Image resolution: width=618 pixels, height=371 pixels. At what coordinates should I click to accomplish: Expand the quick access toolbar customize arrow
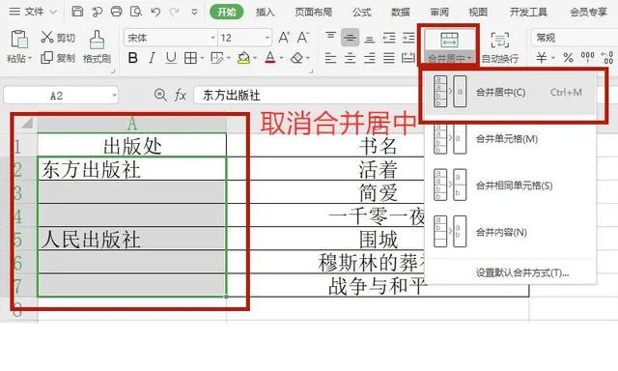tap(194, 12)
